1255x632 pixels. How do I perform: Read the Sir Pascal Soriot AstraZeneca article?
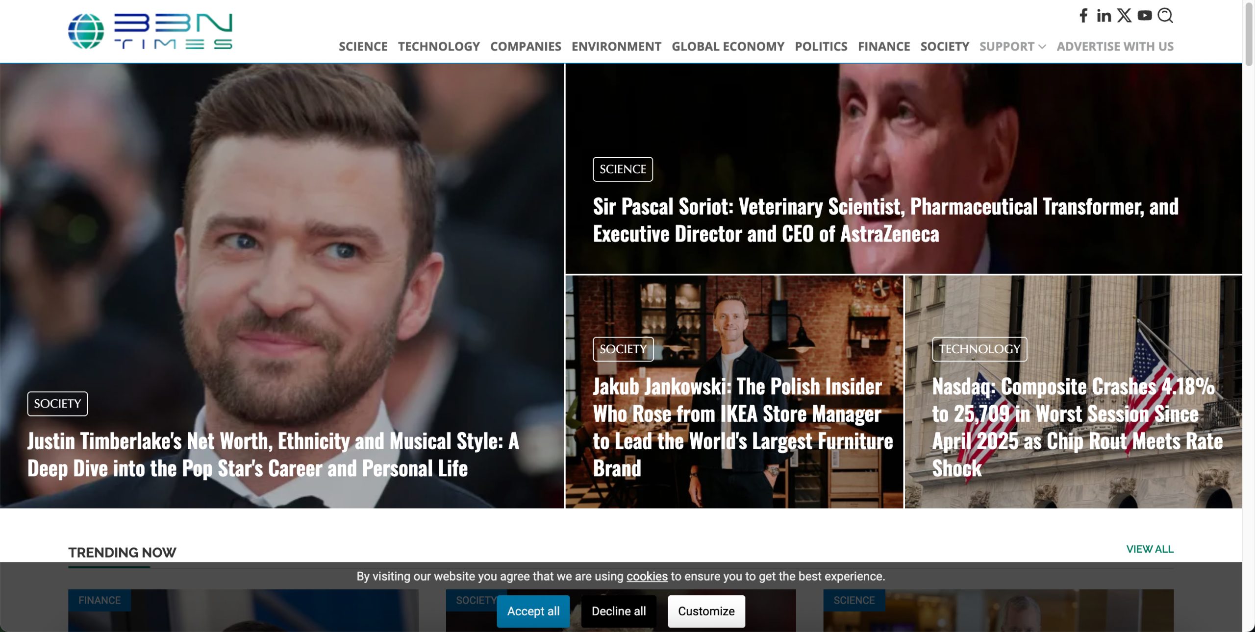click(x=886, y=220)
